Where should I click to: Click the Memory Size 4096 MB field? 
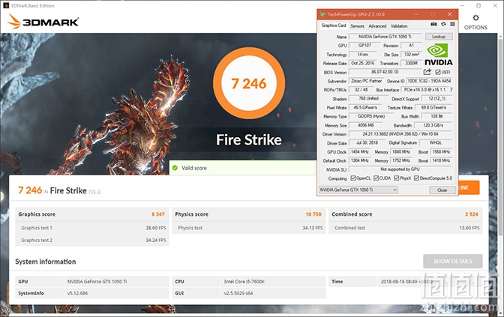pos(366,125)
